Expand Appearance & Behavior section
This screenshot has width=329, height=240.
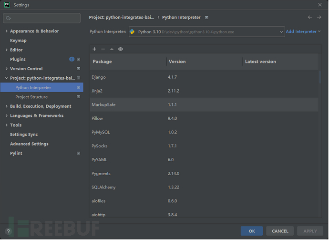click(x=7, y=31)
